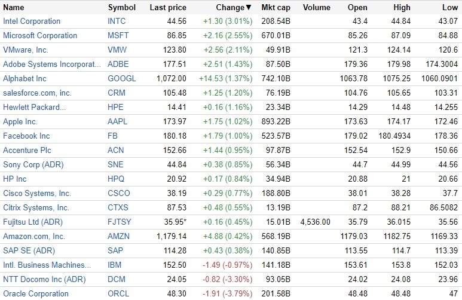Open the Intel Corporation link
Viewport: 462px width, 300px height.
[x=32, y=22]
